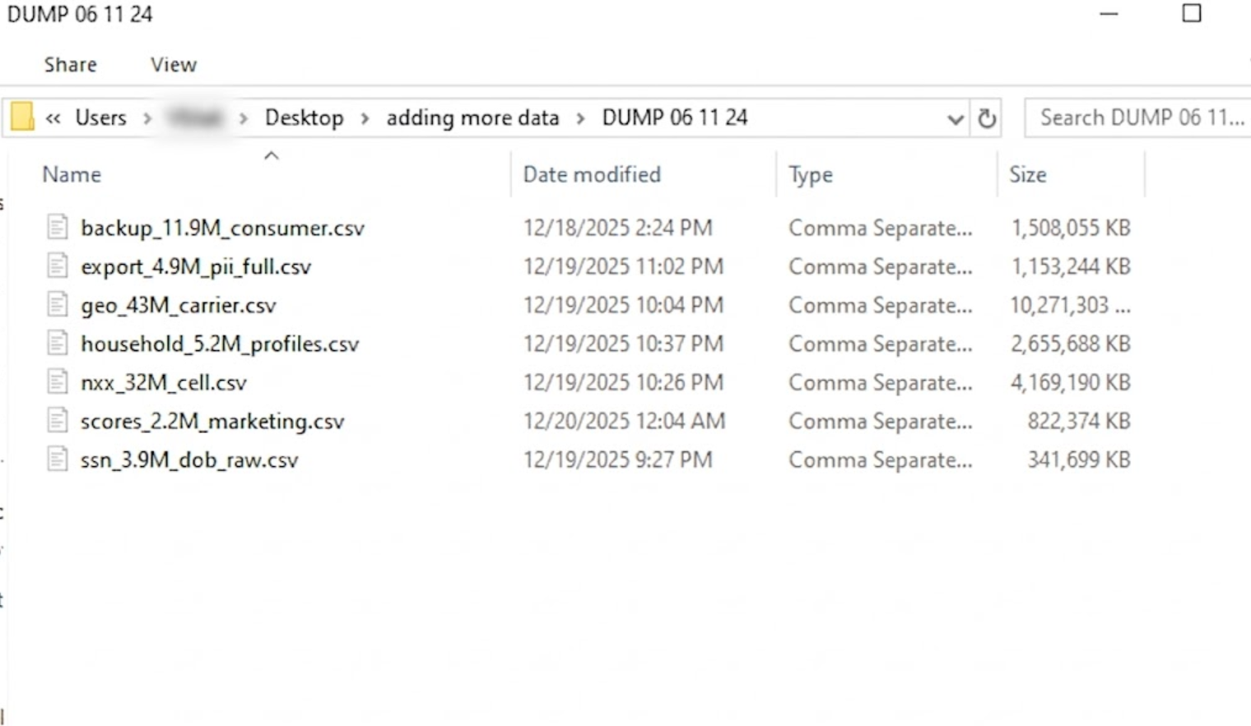This screenshot has width=1251, height=726.
Task: Click the date 12/19/2025 10:04 PM
Action: 623,305
